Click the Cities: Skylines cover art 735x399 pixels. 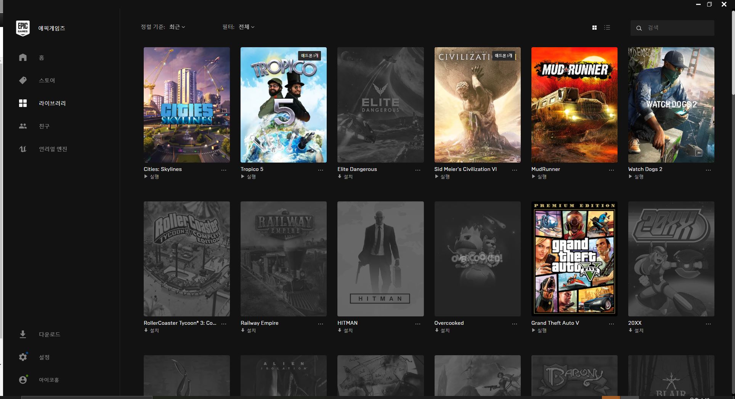tap(187, 105)
